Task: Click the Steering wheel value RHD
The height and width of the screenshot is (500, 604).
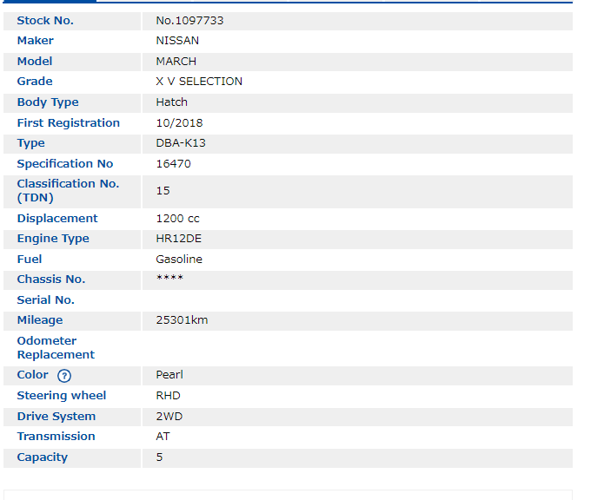Action: 168,396
